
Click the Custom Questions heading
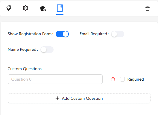point(25,69)
